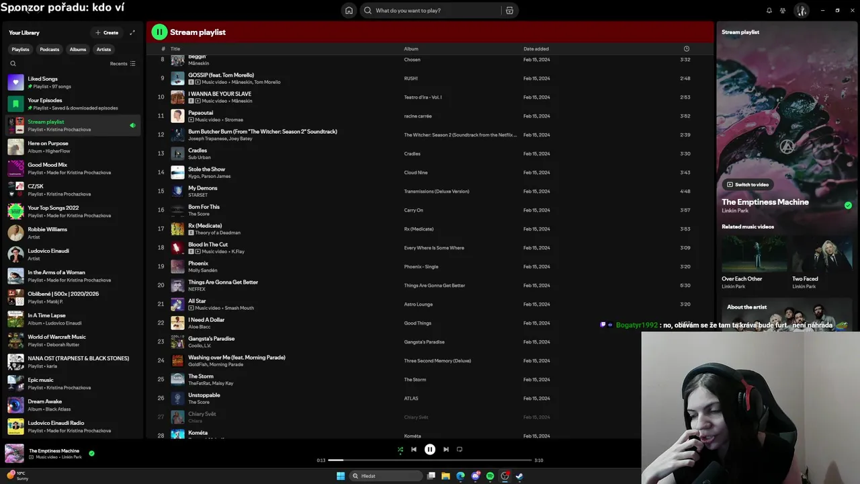Seek on the song progress bar

(x=430, y=460)
